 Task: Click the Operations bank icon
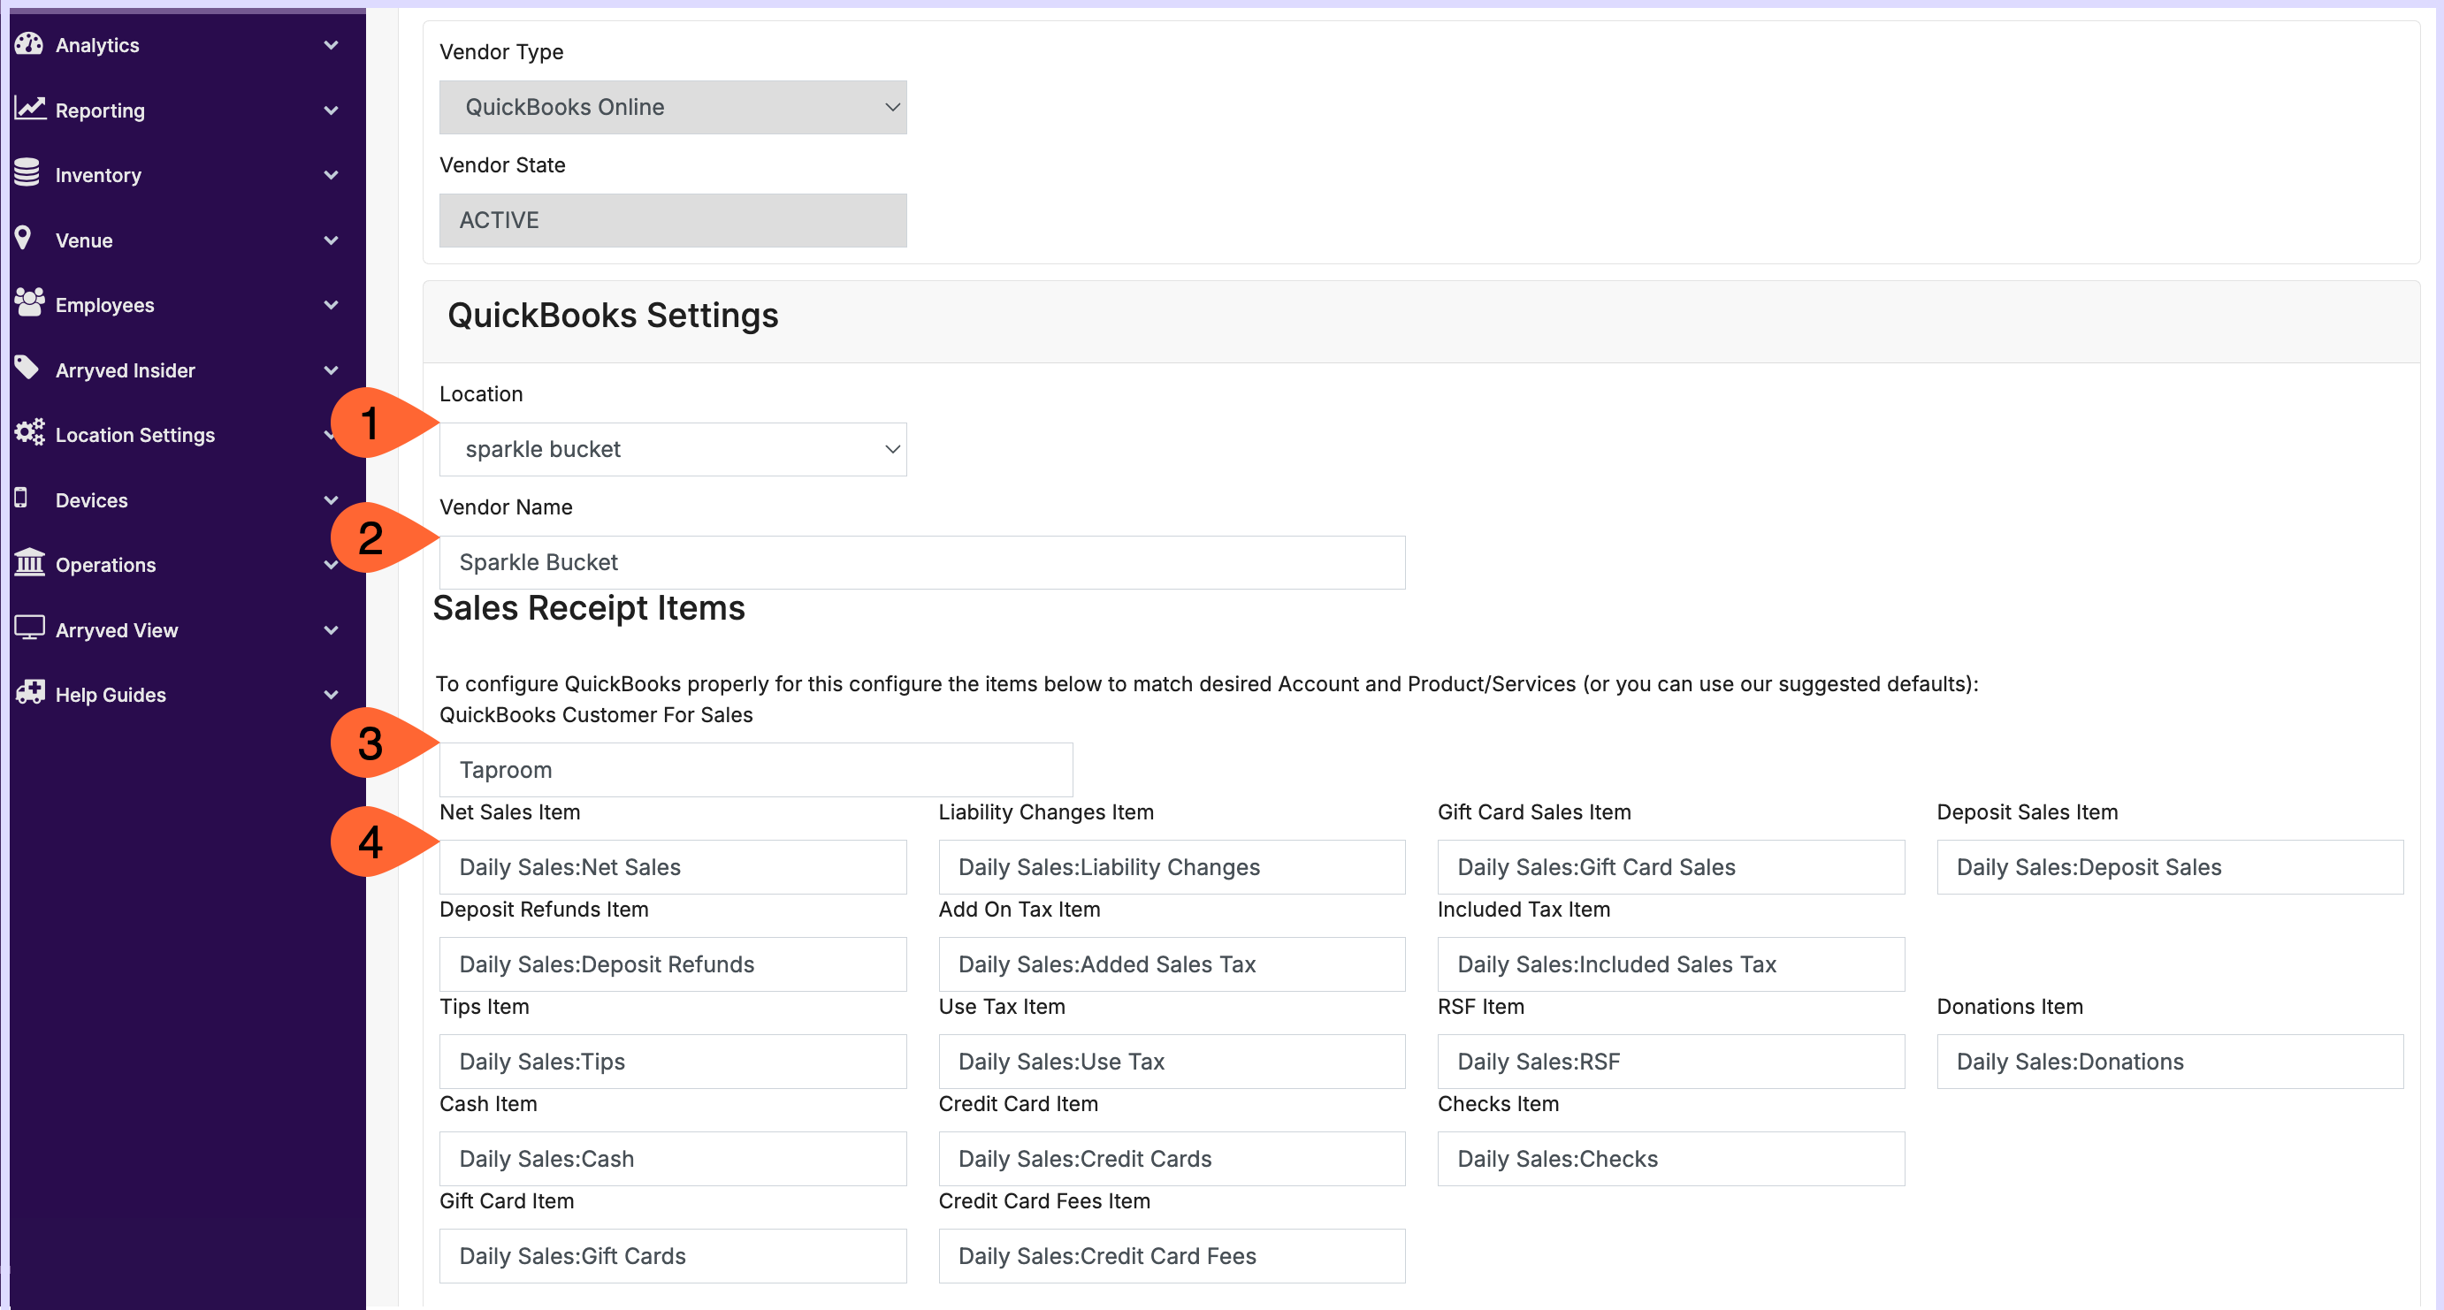tap(29, 562)
